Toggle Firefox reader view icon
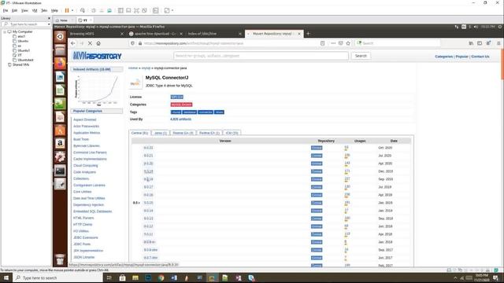Screen dimensions: 504x283 (x=322, y=43)
